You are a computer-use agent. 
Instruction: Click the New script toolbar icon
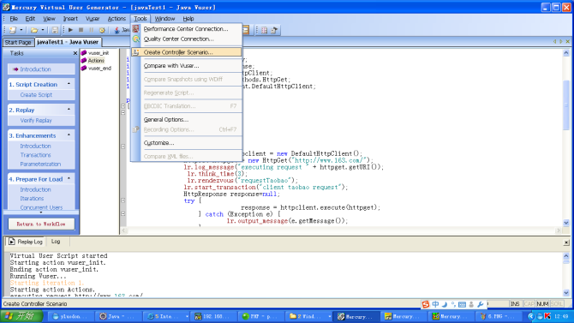tap(13, 30)
